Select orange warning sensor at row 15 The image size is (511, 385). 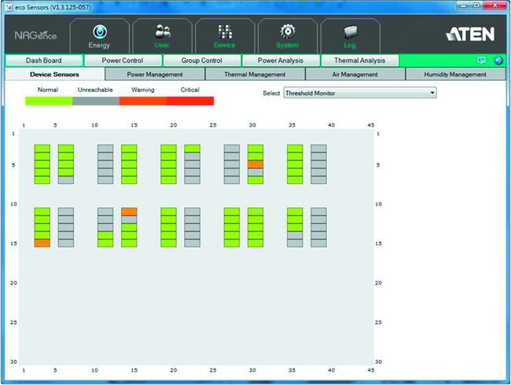[x=42, y=243]
